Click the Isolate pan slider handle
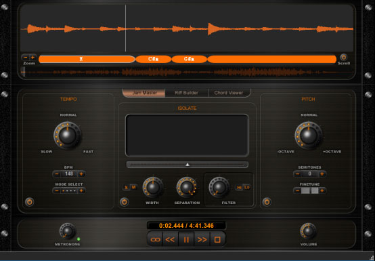 [187, 165]
